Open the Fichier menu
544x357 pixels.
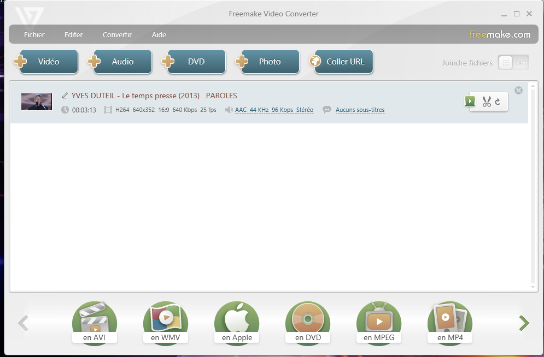[x=34, y=34]
